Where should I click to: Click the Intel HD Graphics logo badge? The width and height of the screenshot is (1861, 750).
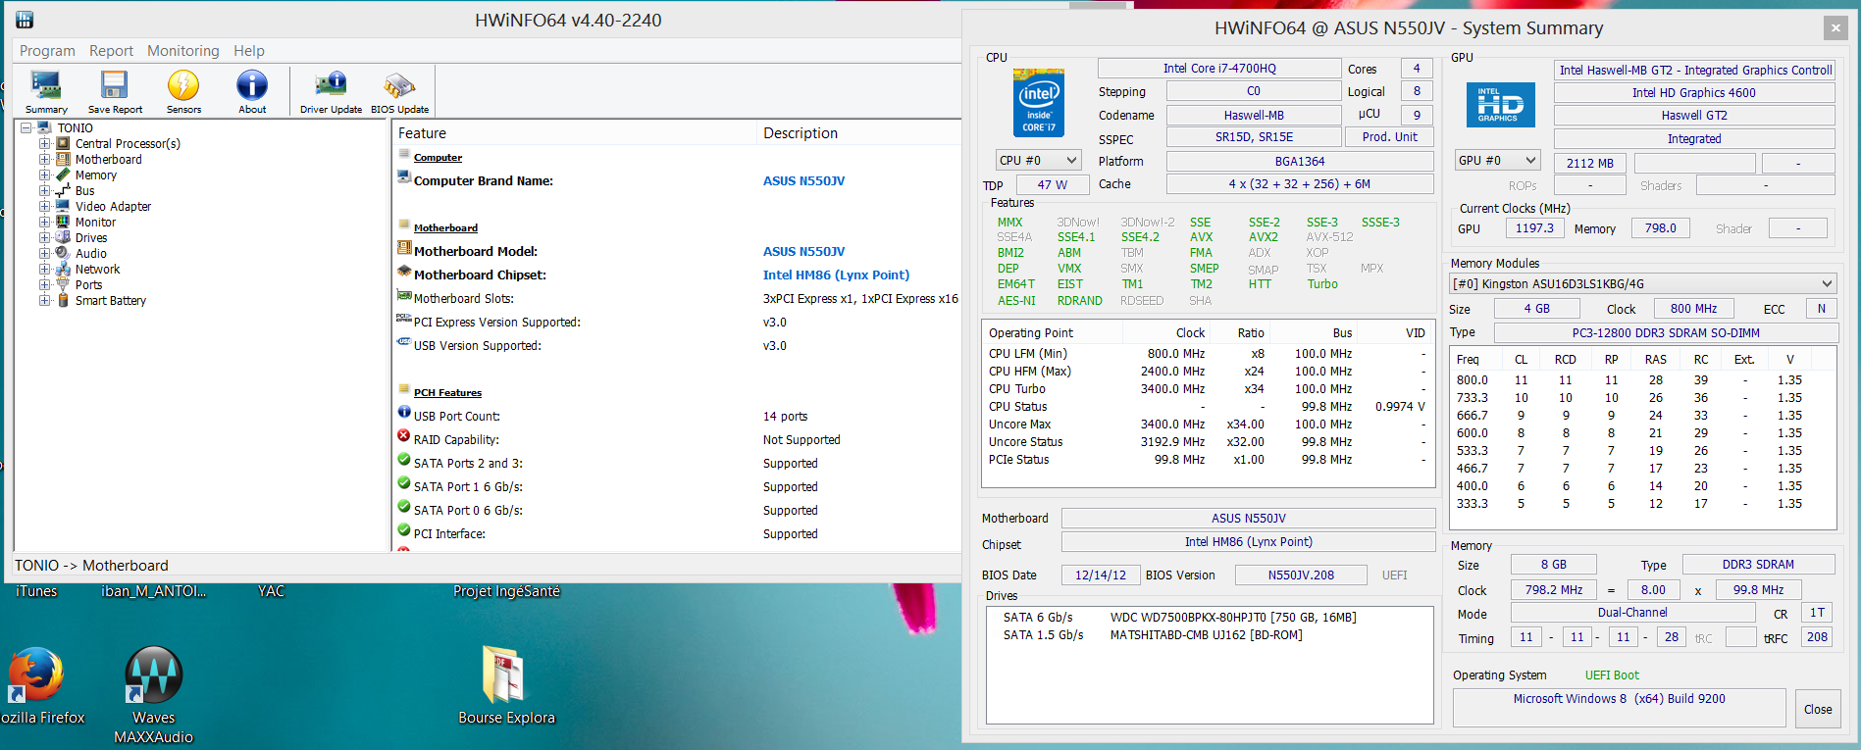click(x=1500, y=105)
